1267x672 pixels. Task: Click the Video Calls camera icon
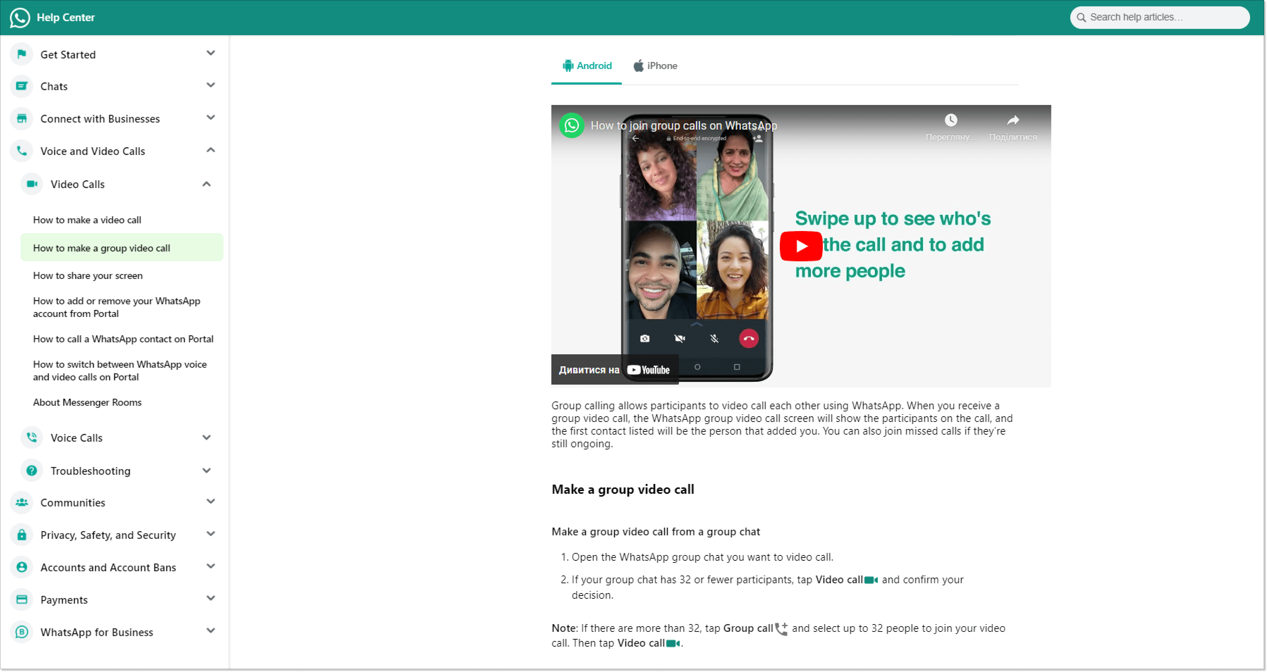point(32,184)
